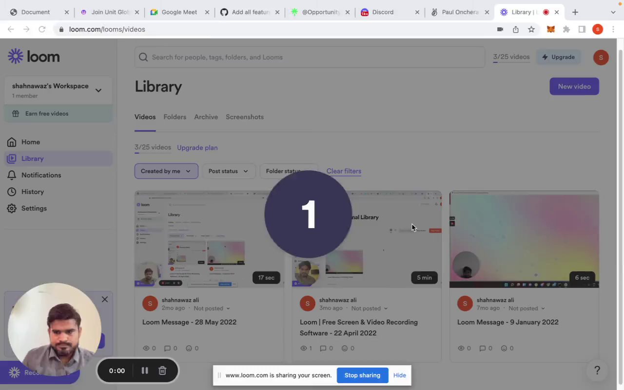624x390 pixels.
Task: Open the Chrome three-dot menu
Action: click(x=613, y=29)
